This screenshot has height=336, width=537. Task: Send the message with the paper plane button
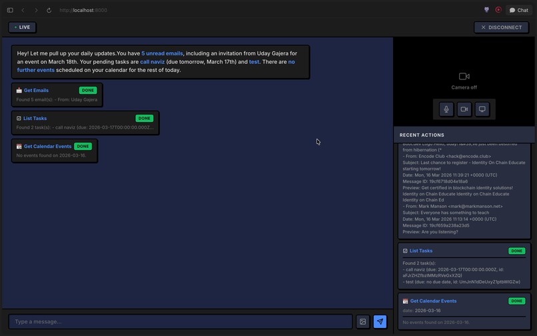[x=380, y=321]
